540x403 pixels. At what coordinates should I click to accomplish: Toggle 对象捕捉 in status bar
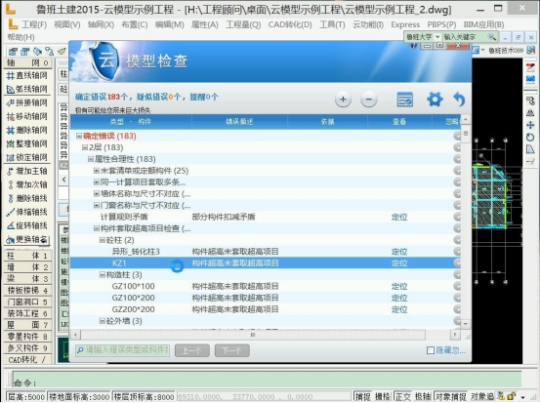450,396
